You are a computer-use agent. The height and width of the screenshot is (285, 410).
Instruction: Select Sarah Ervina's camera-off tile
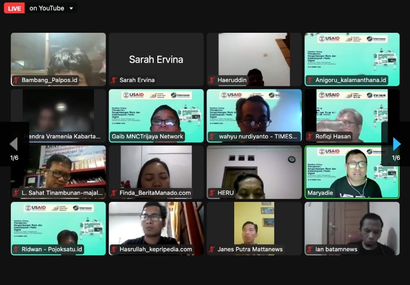156,59
